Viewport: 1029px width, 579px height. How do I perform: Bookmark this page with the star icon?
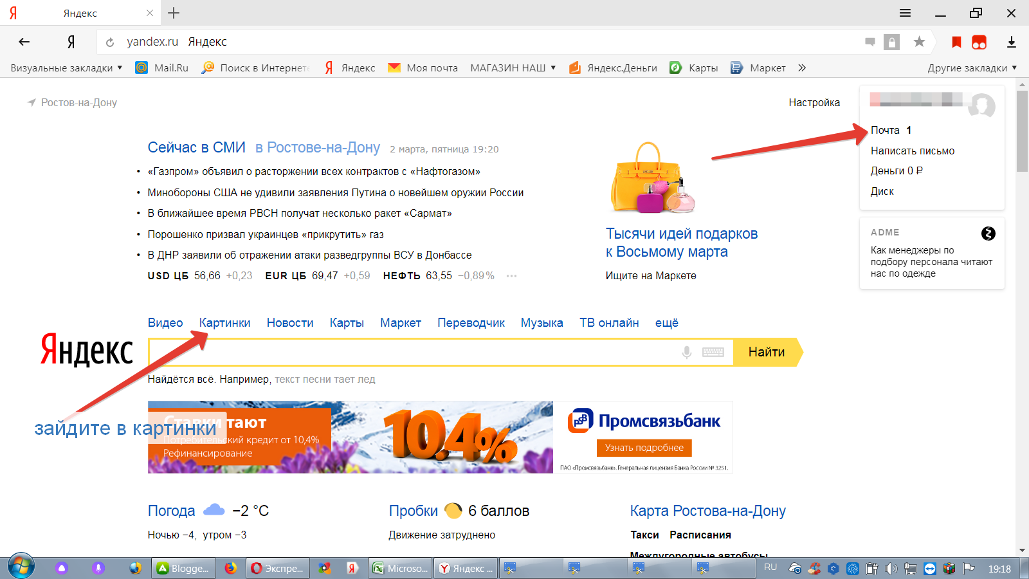919,42
